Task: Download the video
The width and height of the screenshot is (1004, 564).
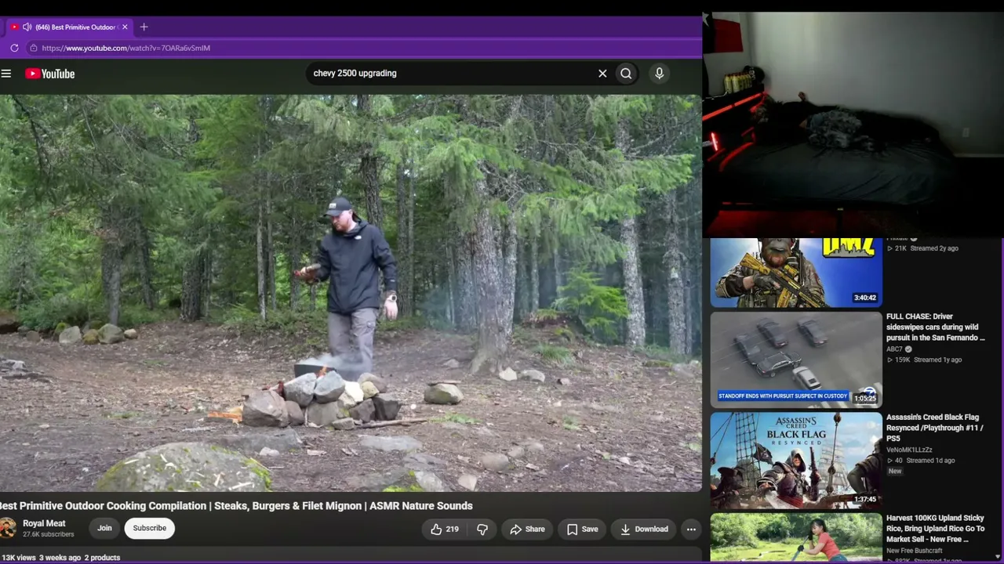Action: tap(644, 530)
